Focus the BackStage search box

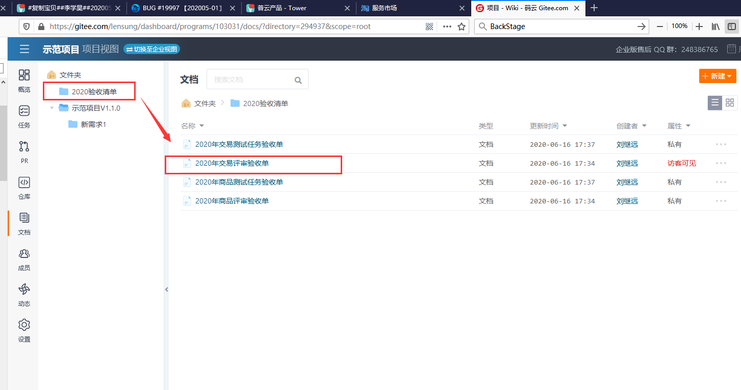pos(561,27)
